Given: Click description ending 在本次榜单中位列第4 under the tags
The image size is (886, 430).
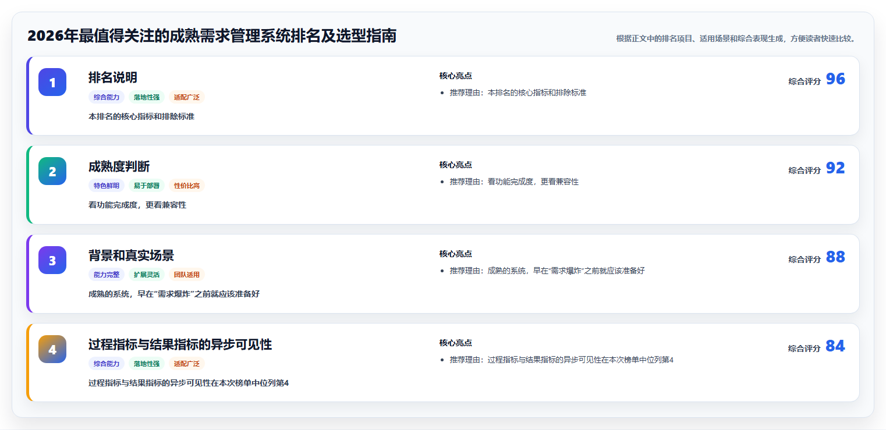Looking at the screenshot, I should tap(189, 383).
